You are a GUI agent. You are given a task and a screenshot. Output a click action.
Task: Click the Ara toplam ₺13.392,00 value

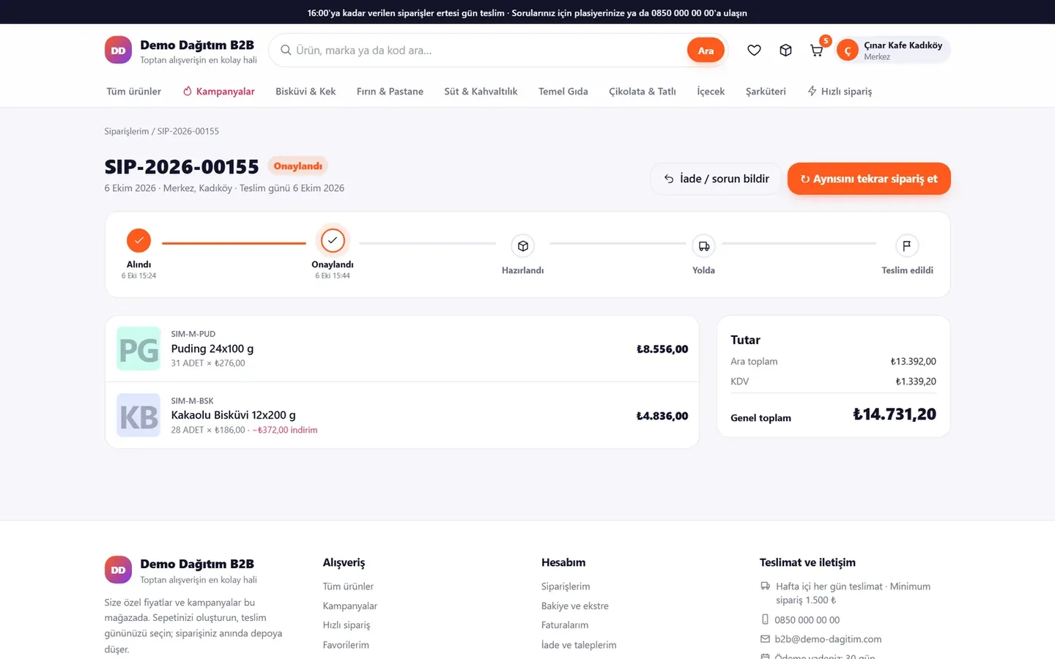tap(914, 362)
